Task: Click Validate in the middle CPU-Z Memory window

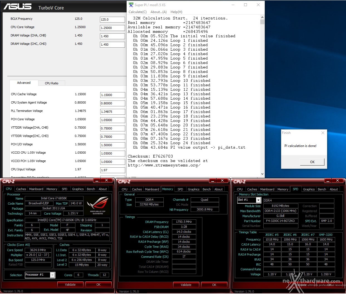Action: point(186,285)
